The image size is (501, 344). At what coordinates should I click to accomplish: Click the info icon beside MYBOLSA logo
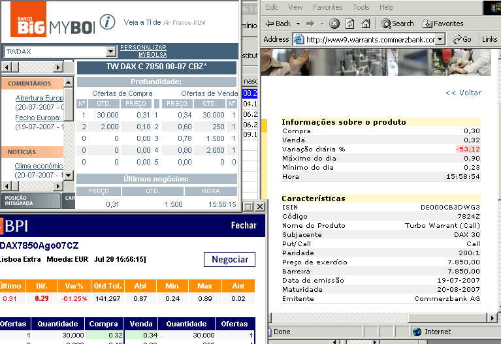pos(107,22)
